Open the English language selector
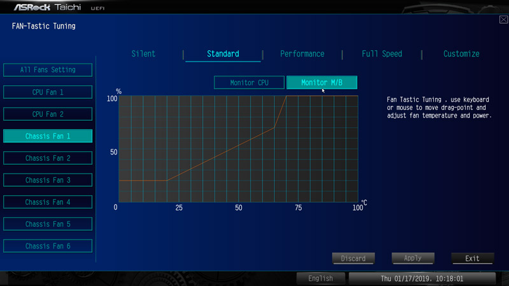Viewport: 509px width, 286px height. pyautogui.click(x=321, y=278)
